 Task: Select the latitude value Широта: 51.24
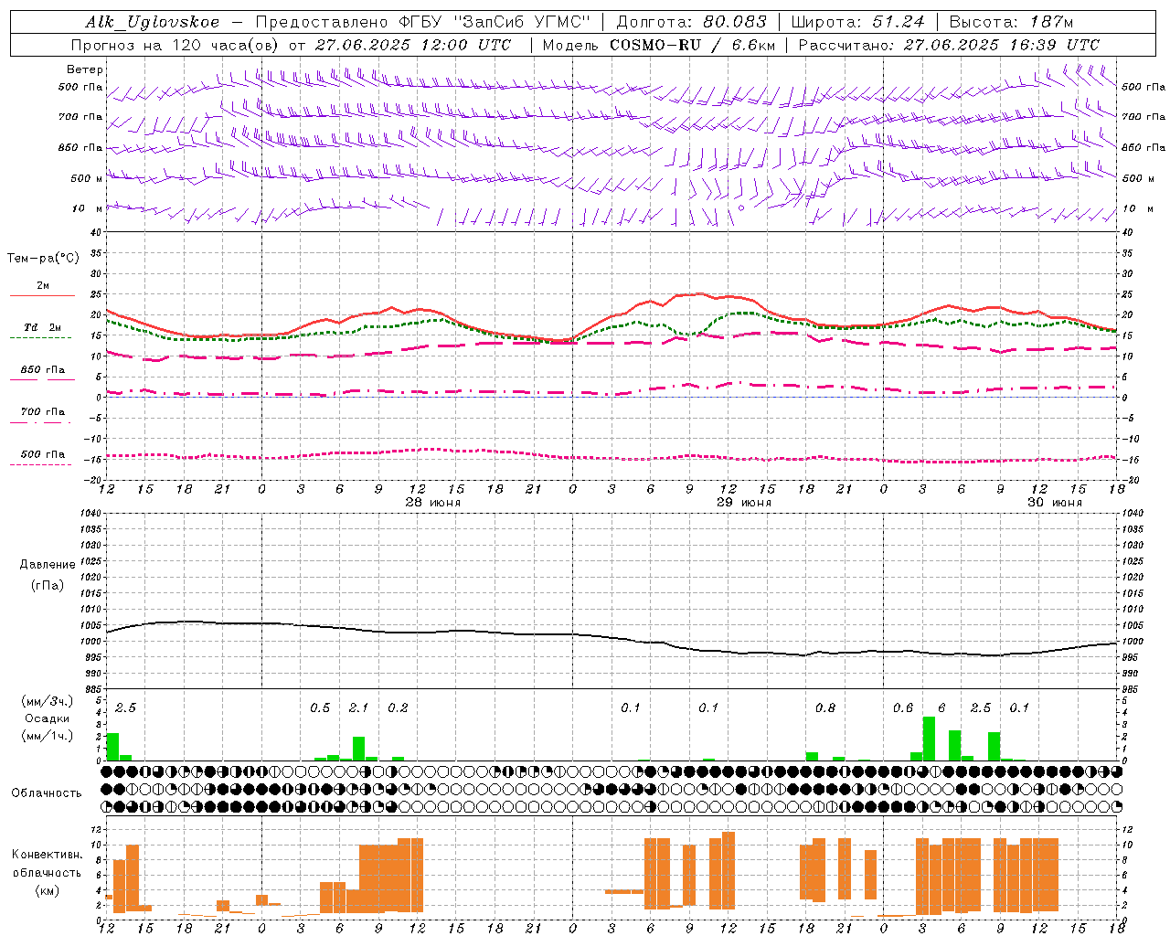(857, 22)
